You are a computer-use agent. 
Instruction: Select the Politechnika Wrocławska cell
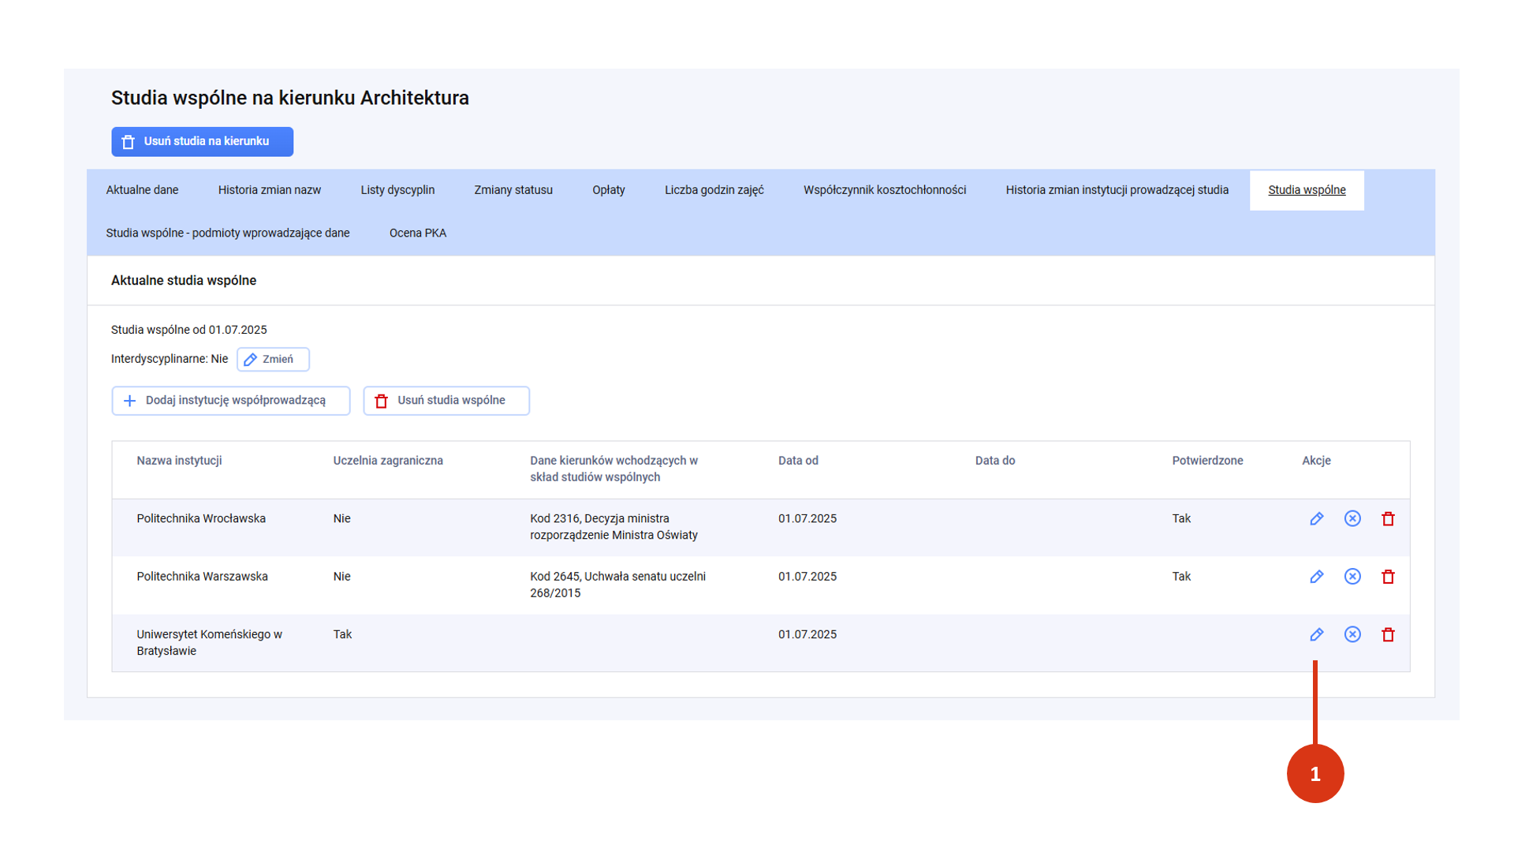[x=201, y=519]
